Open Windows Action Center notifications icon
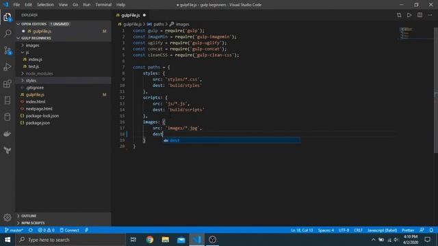438x246 pixels. coord(427,240)
